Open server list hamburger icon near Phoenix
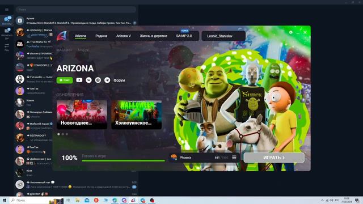363x204 pixels. tap(234, 158)
